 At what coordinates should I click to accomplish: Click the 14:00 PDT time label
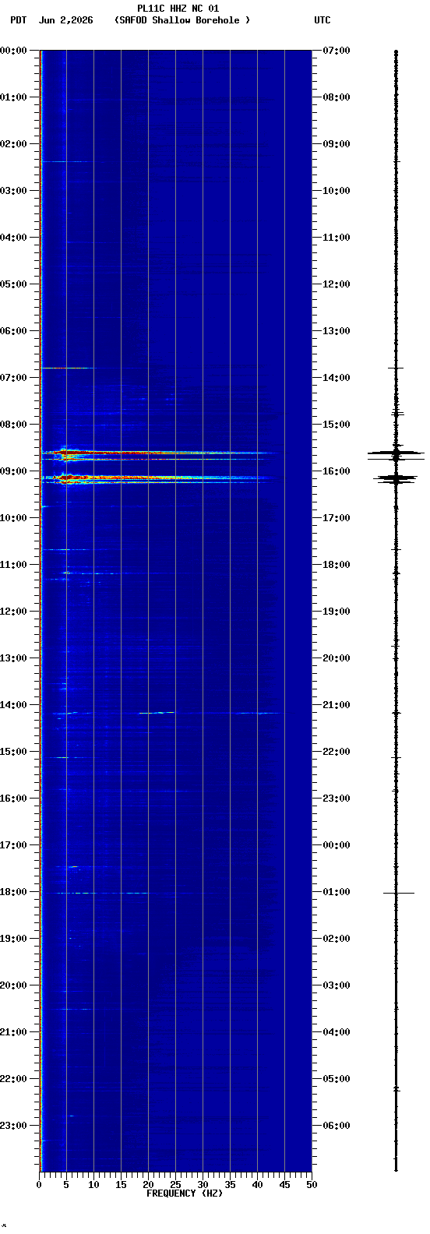point(13,705)
